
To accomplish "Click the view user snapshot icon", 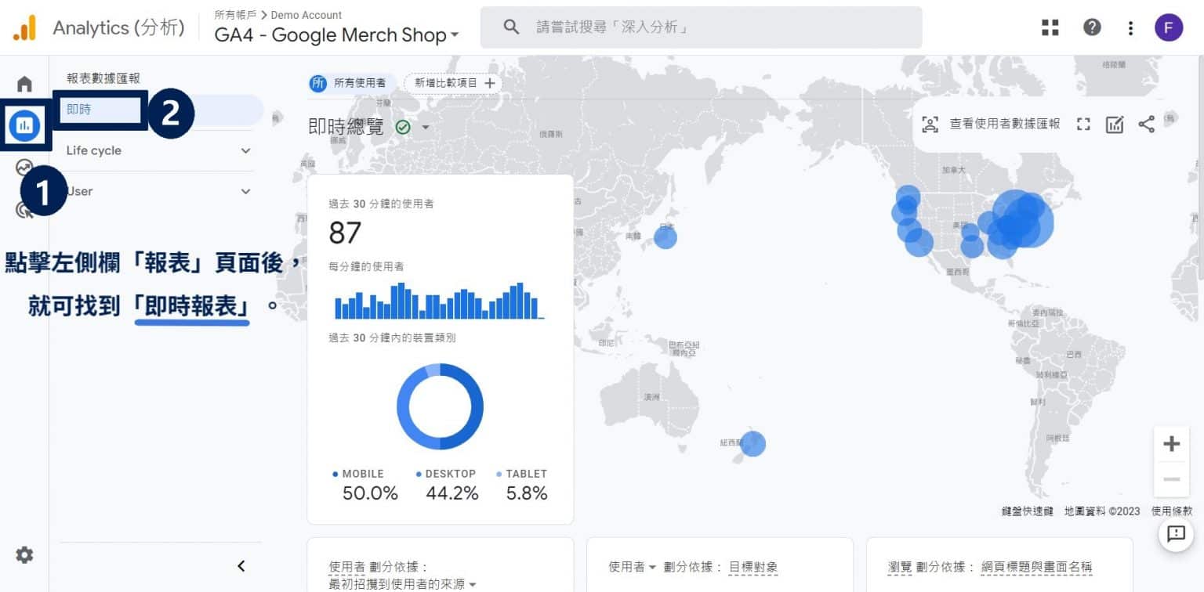I will tap(930, 124).
